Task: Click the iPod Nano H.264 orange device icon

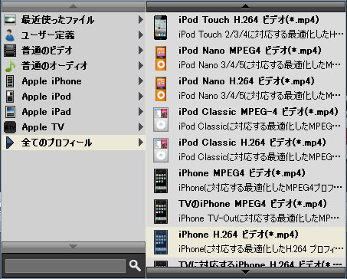Action: tap(161, 89)
